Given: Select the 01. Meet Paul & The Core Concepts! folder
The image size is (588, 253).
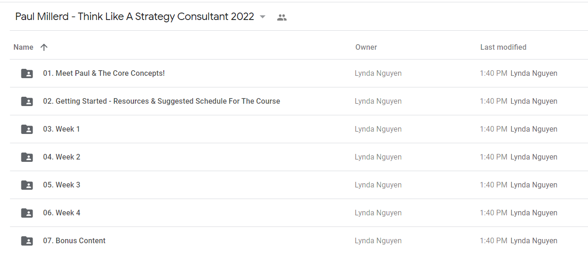Looking at the screenshot, I should pos(299,73).
